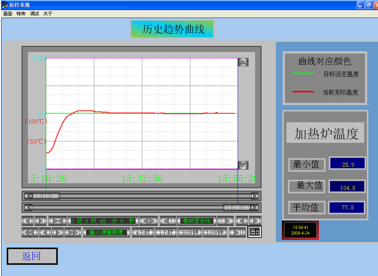Click the 加热炉温度 title box

(x=325, y=133)
